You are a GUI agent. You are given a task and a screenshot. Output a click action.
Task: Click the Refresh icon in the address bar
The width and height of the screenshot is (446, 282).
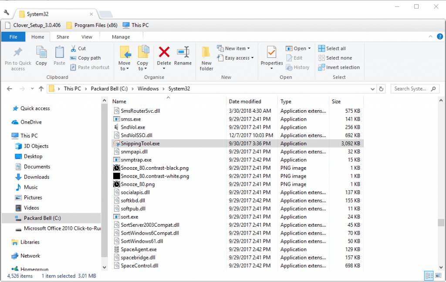click(381, 88)
